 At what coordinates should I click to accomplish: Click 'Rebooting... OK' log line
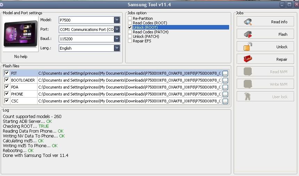18,150
